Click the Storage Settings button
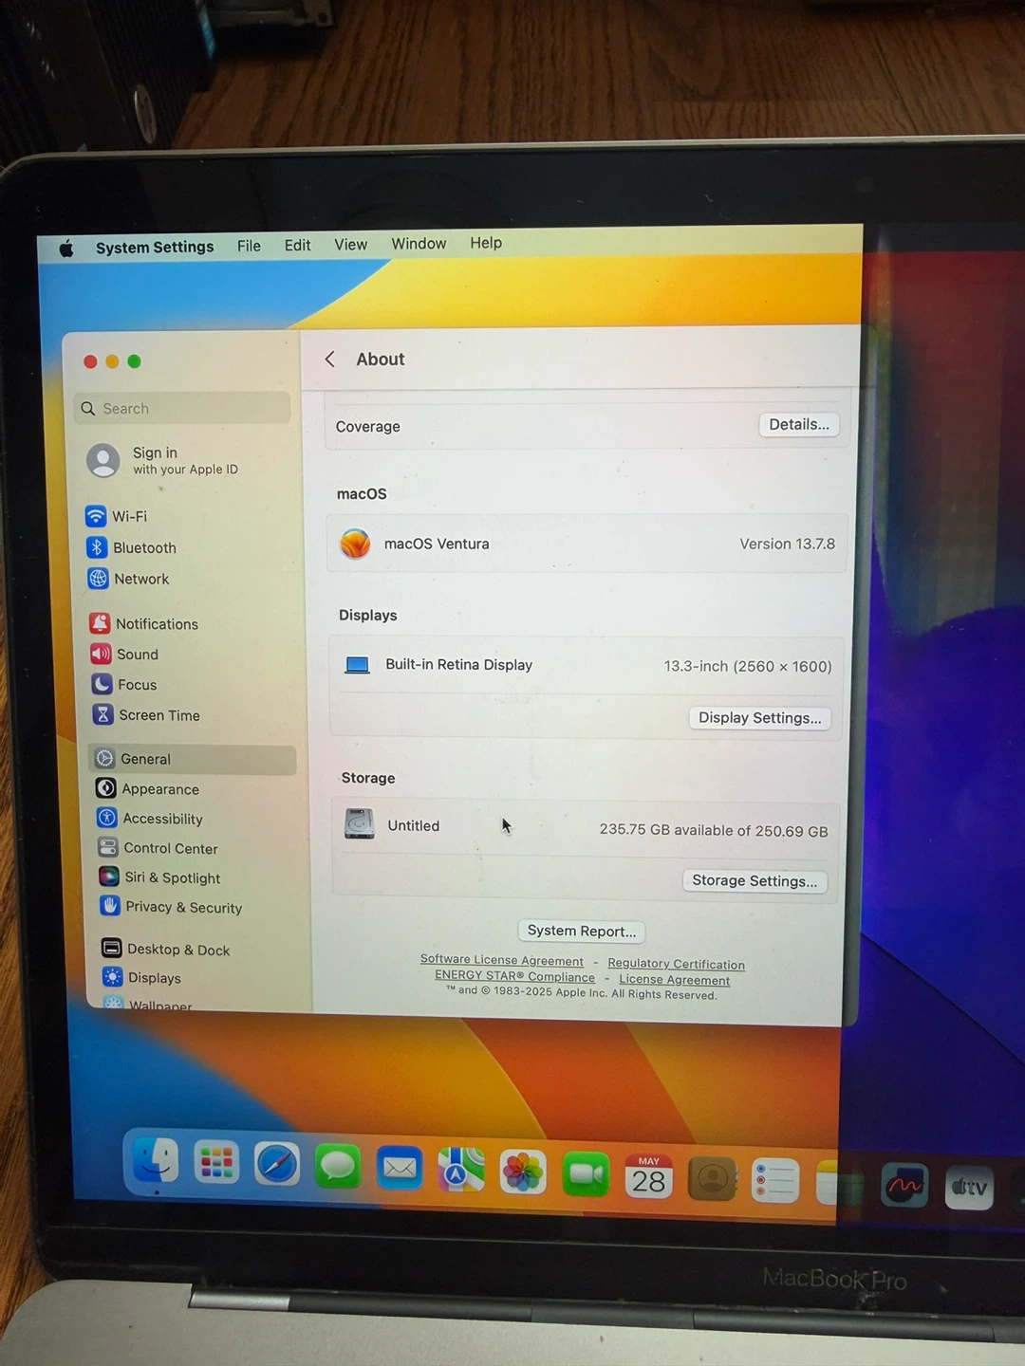 coord(755,880)
